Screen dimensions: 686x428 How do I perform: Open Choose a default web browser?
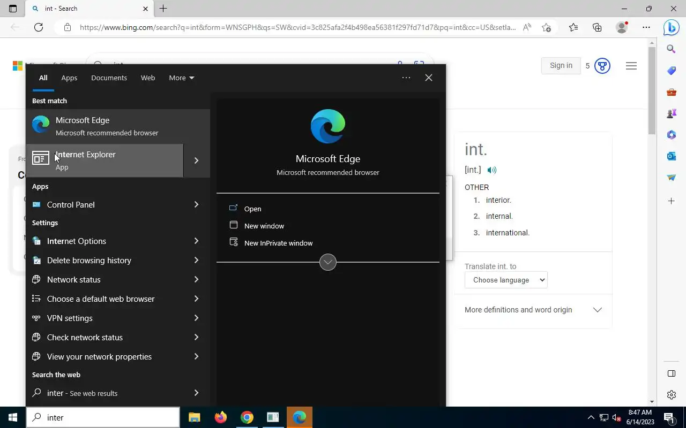point(105,299)
